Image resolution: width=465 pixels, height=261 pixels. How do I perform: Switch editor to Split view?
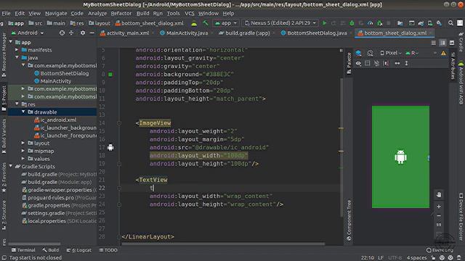(x=442, y=43)
